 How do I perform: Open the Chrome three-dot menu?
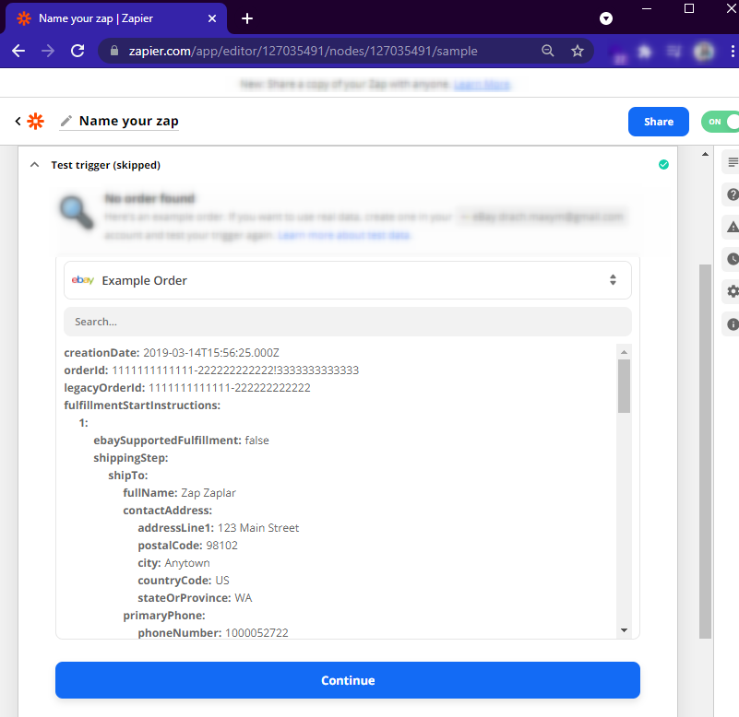(733, 51)
